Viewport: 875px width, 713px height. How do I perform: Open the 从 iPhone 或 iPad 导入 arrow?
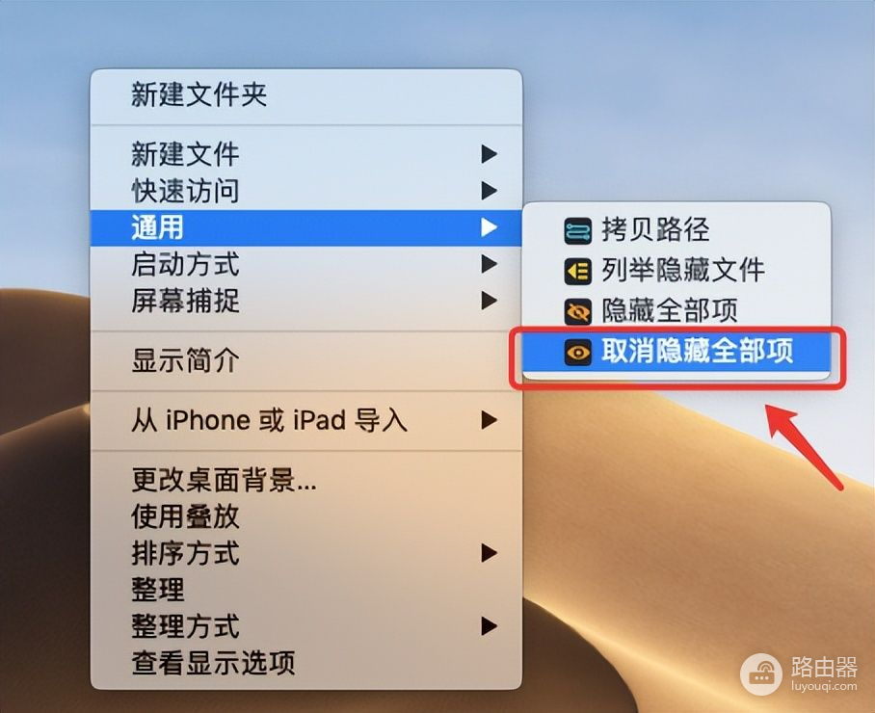click(x=489, y=420)
